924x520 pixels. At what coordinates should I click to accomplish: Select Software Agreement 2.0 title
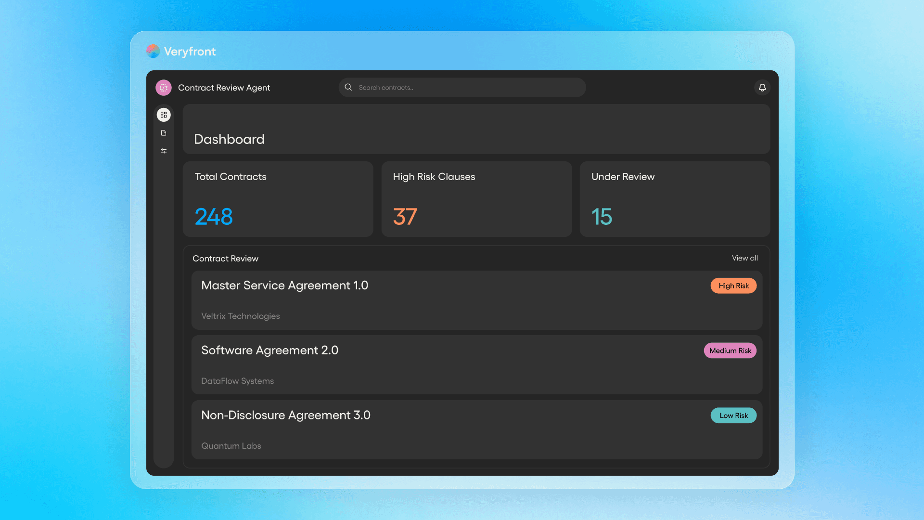(x=269, y=351)
